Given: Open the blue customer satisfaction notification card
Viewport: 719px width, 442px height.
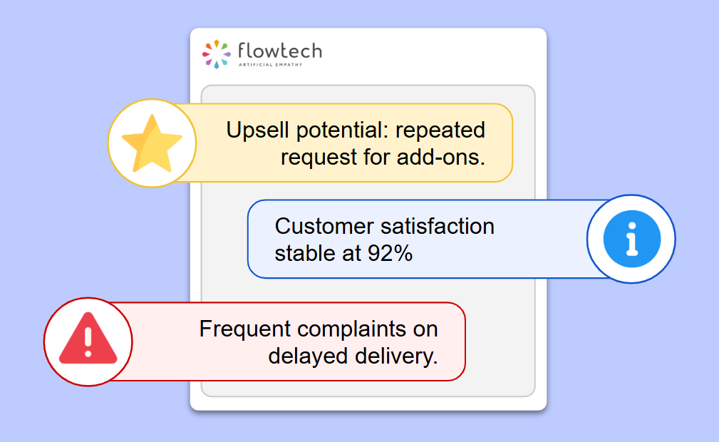Looking at the screenshot, I should pos(428,240).
